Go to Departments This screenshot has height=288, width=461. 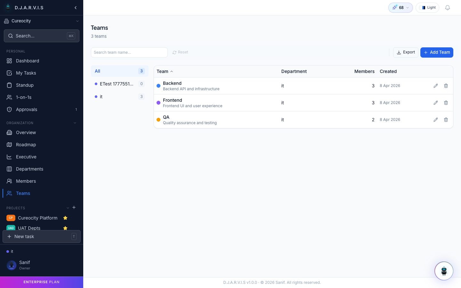pyautogui.click(x=42, y=169)
